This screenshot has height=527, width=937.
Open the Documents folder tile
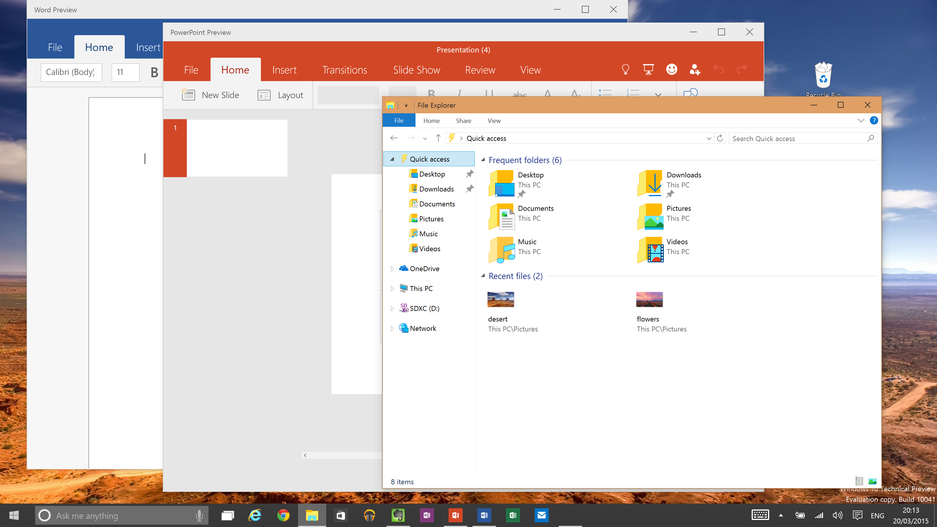[x=521, y=216]
